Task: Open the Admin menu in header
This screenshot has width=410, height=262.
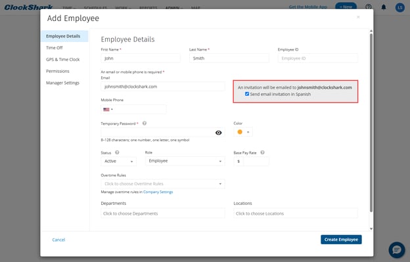Action: coord(174,8)
